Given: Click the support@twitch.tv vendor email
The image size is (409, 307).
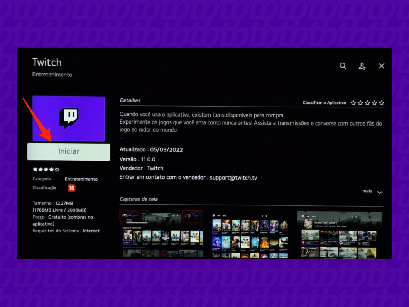Looking at the screenshot, I should (x=233, y=178).
